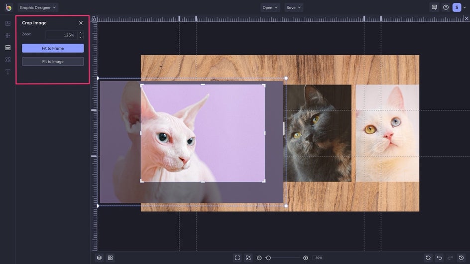Open the help question mark icon
Image resolution: width=470 pixels, height=264 pixels.
coord(446,7)
